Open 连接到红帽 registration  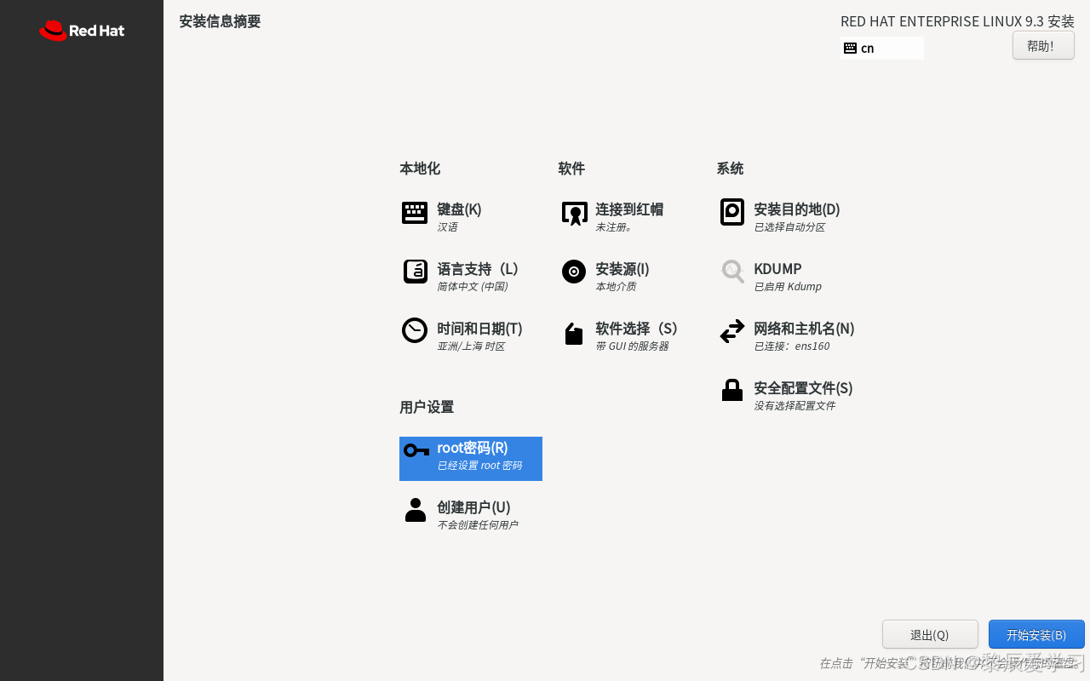(629, 209)
